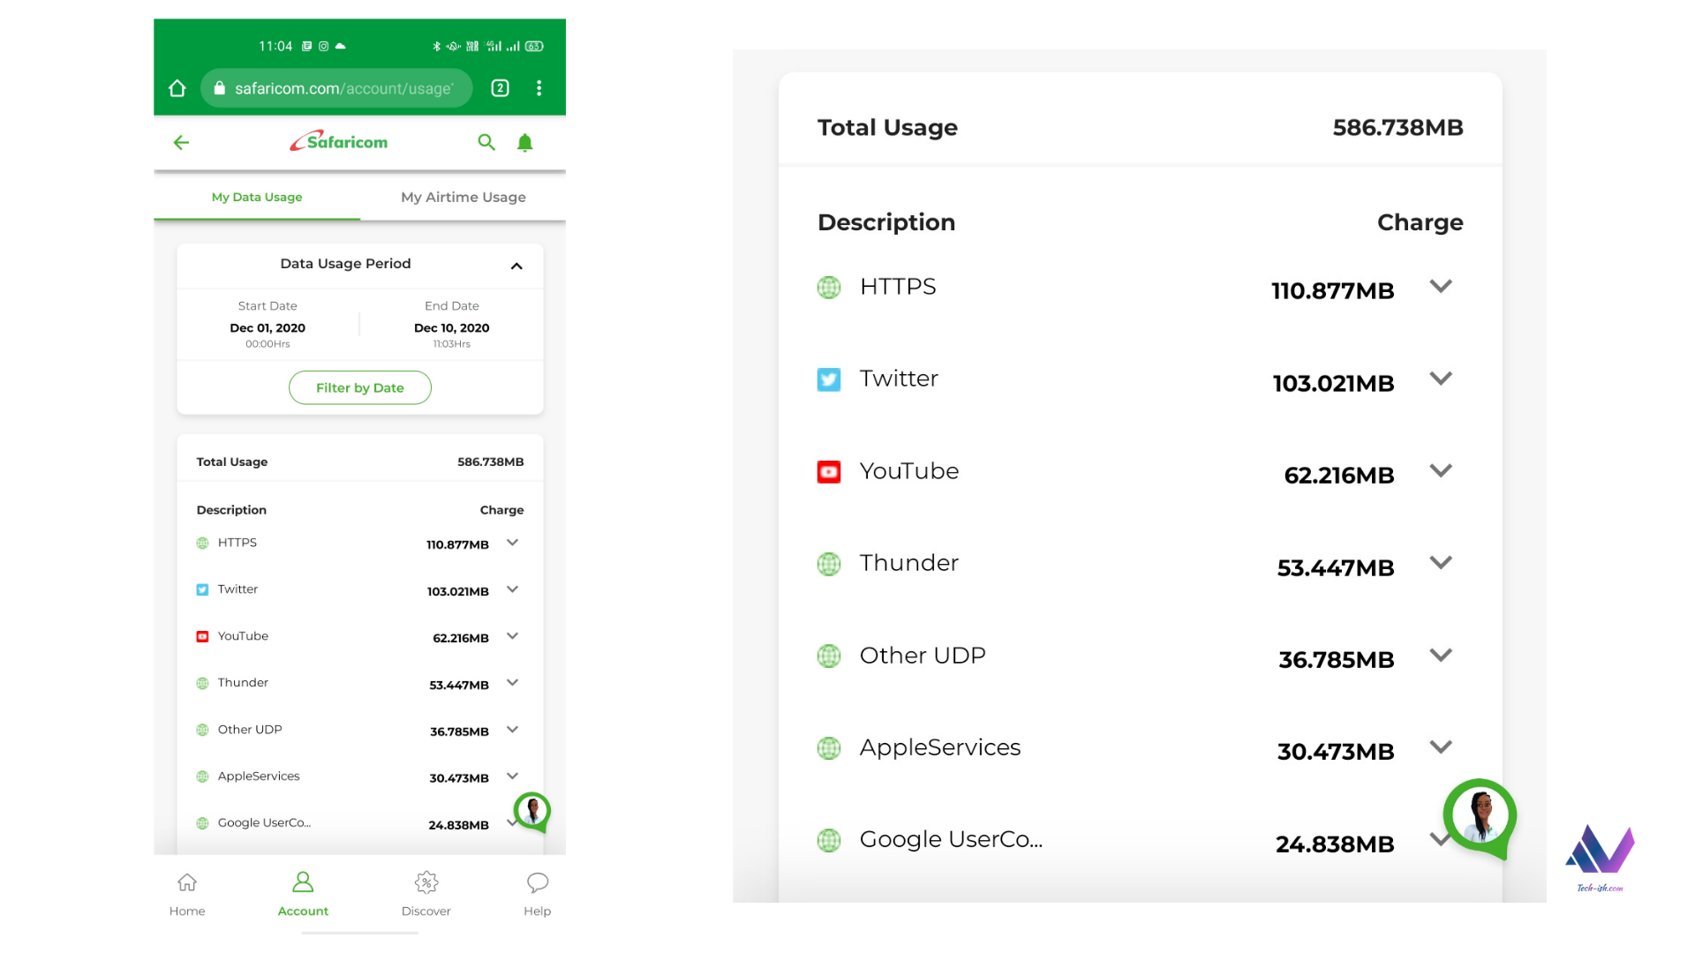Click the Safaricom logo icon
This screenshot has width=1695, height=953.
coord(336,142)
